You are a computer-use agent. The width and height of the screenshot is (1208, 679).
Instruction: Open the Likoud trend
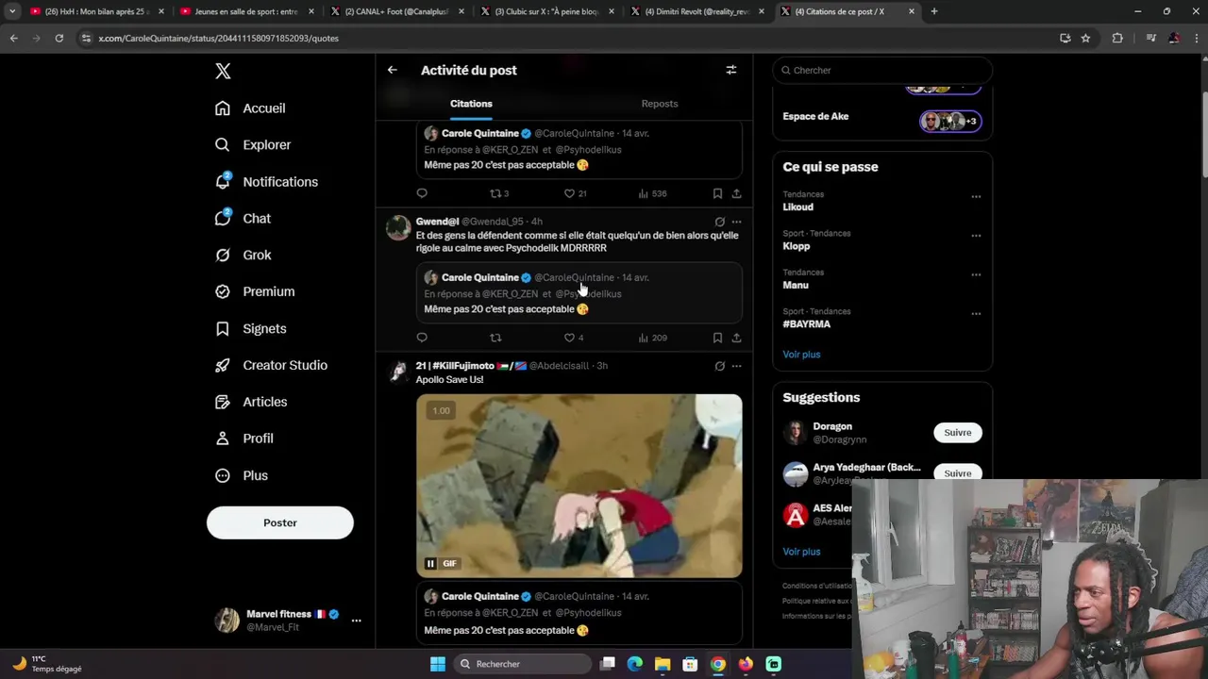[x=797, y=207]
